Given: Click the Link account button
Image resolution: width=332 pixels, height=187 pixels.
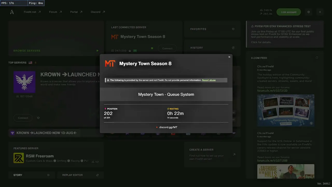Looking at the screenshot, I should pyautogui.click(x=288, y=12).
